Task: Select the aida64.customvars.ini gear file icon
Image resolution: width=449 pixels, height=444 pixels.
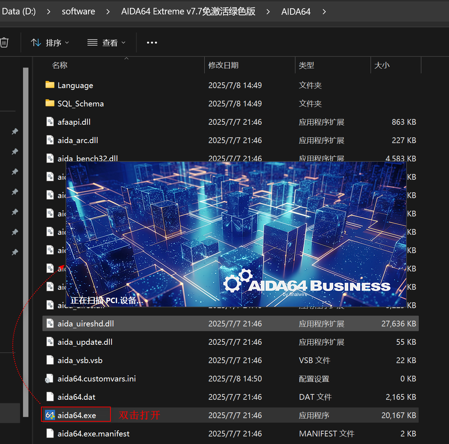Action: 49,379
